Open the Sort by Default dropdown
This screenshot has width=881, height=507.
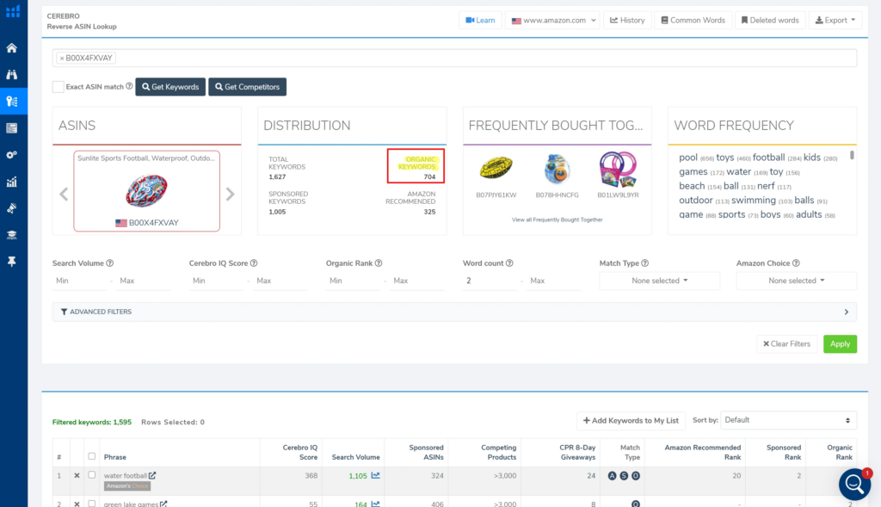pyautogui.click(x=788, y=420)
